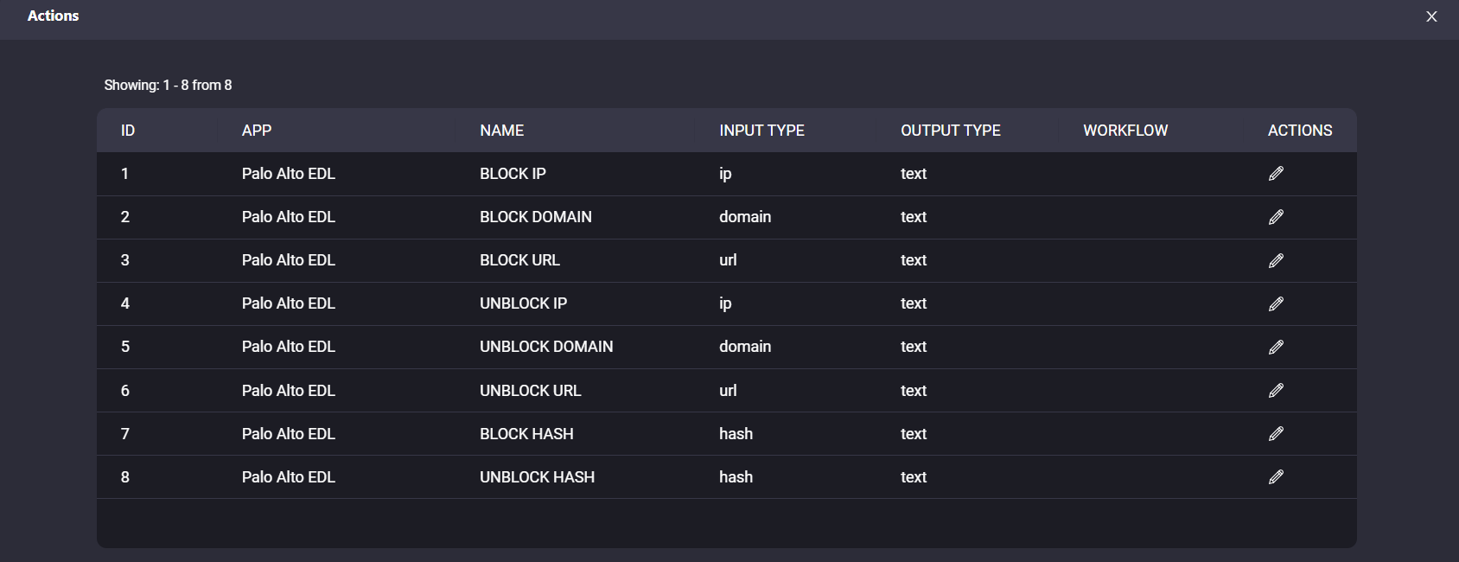Edit the UNBLOCK HASH action pencil icon
1459x562 pixels.
[x=1276, y=477]
